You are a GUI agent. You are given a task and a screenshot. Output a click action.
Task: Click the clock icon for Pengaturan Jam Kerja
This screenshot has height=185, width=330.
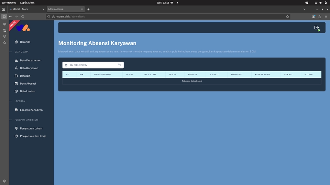16,136
